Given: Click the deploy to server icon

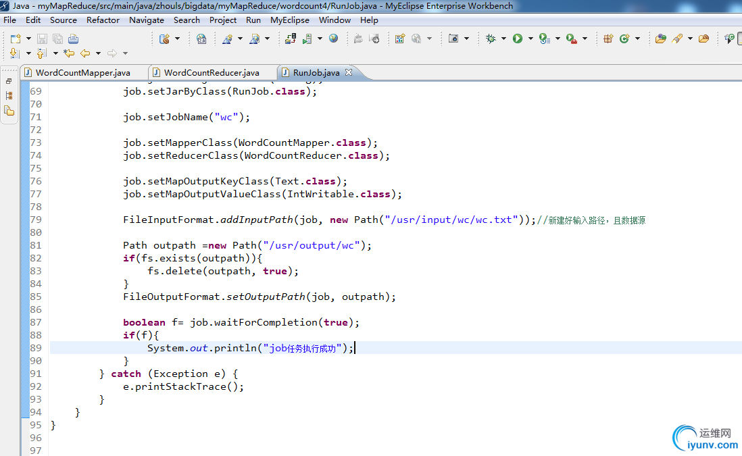Looking at the screenshot, I should (291, 39).
